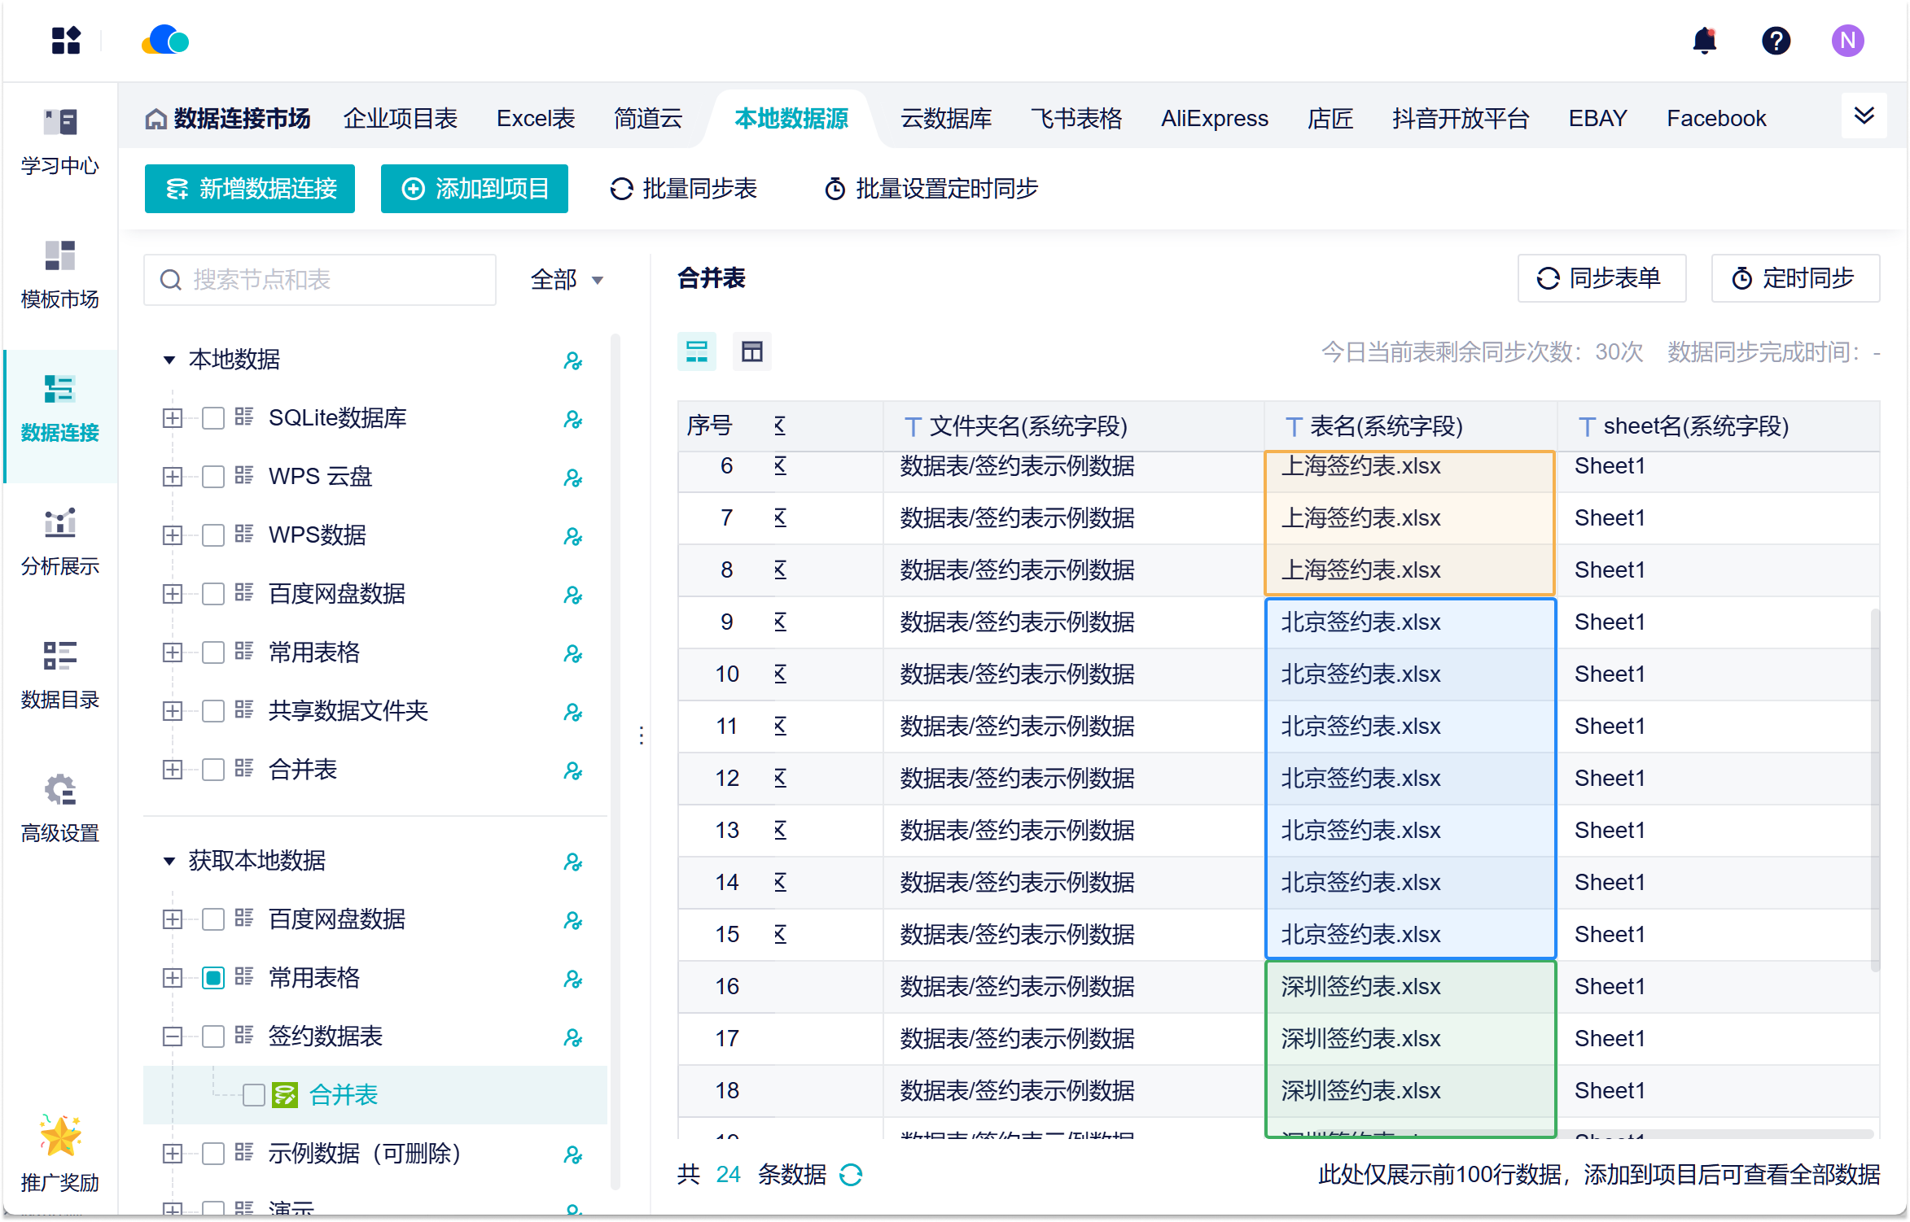Viewport: 1910px width, 1222px height.
Task: Open the 全部 filter dropdown
Action: [567, 280]
